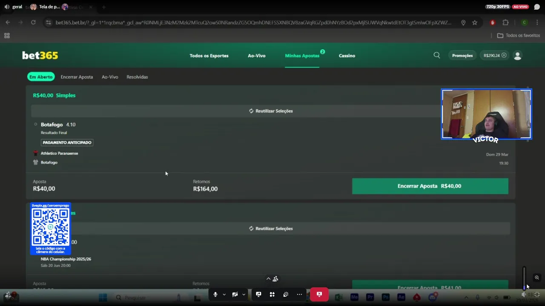Open Minhas Apostas in the navigation
This screenshot has height=306, width=545.
coord(302,56)
